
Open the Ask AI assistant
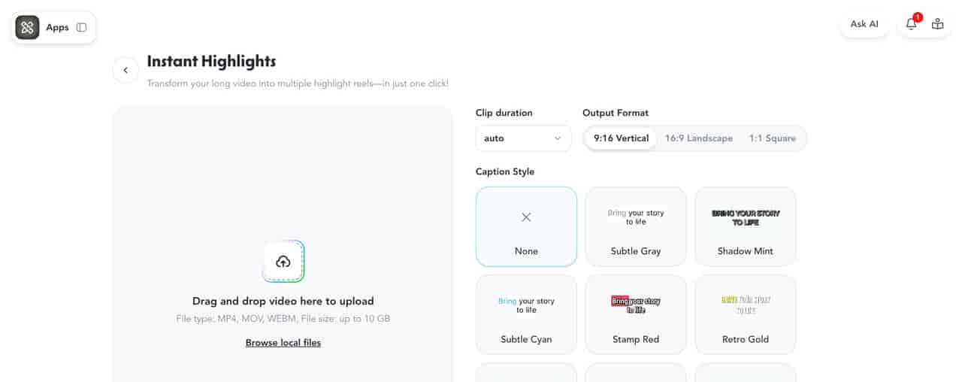tap(864, 24)
